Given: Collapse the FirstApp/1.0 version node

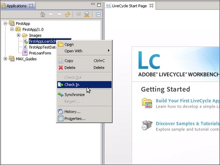Looking at the screenshot, I should (x=12, y=29).
